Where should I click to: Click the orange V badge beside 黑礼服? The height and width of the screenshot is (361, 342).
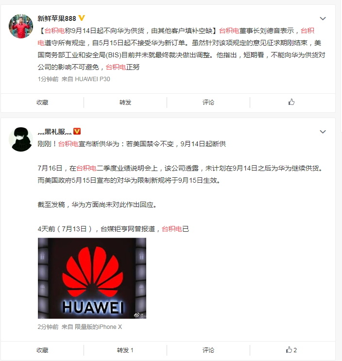(77, 131)
